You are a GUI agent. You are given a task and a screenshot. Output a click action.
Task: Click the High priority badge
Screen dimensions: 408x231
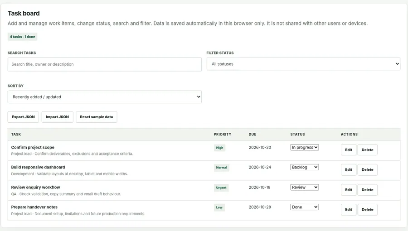click(219, 148)
